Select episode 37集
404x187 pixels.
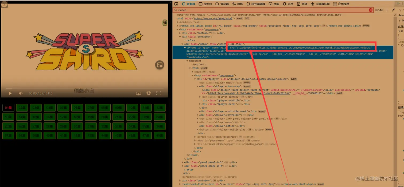pos(8,135)
